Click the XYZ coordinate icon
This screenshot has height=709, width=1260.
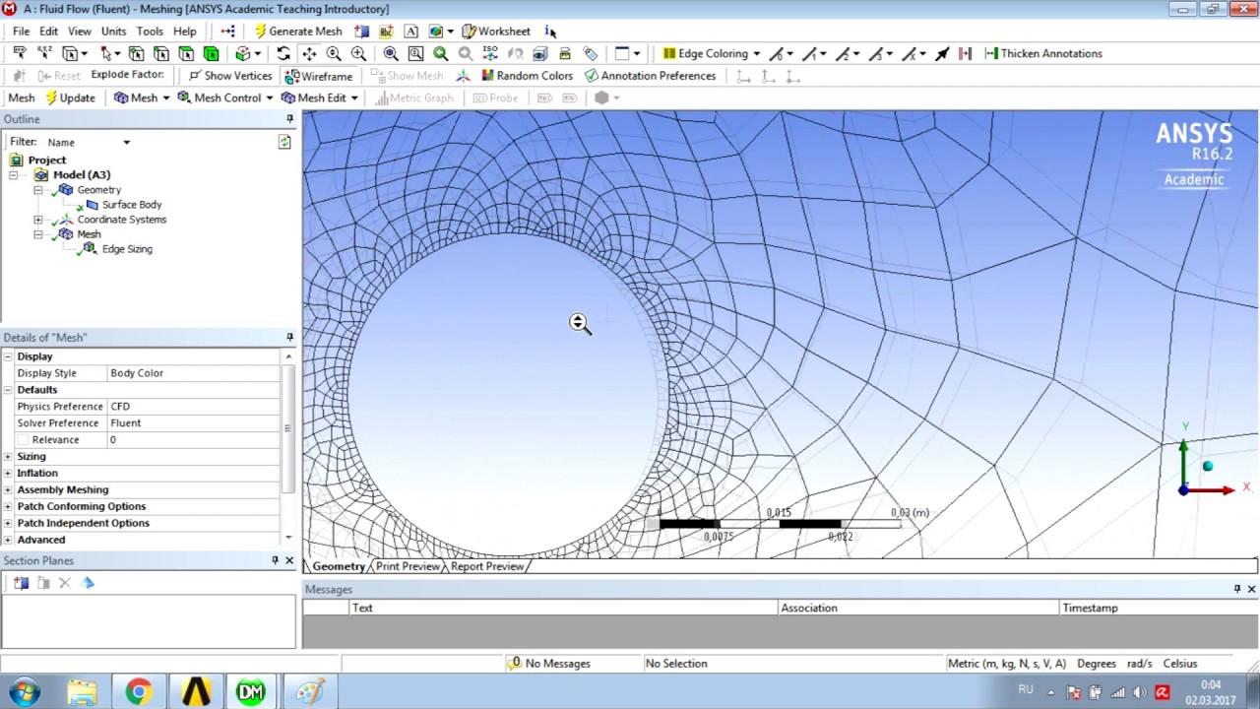[44, 53]
